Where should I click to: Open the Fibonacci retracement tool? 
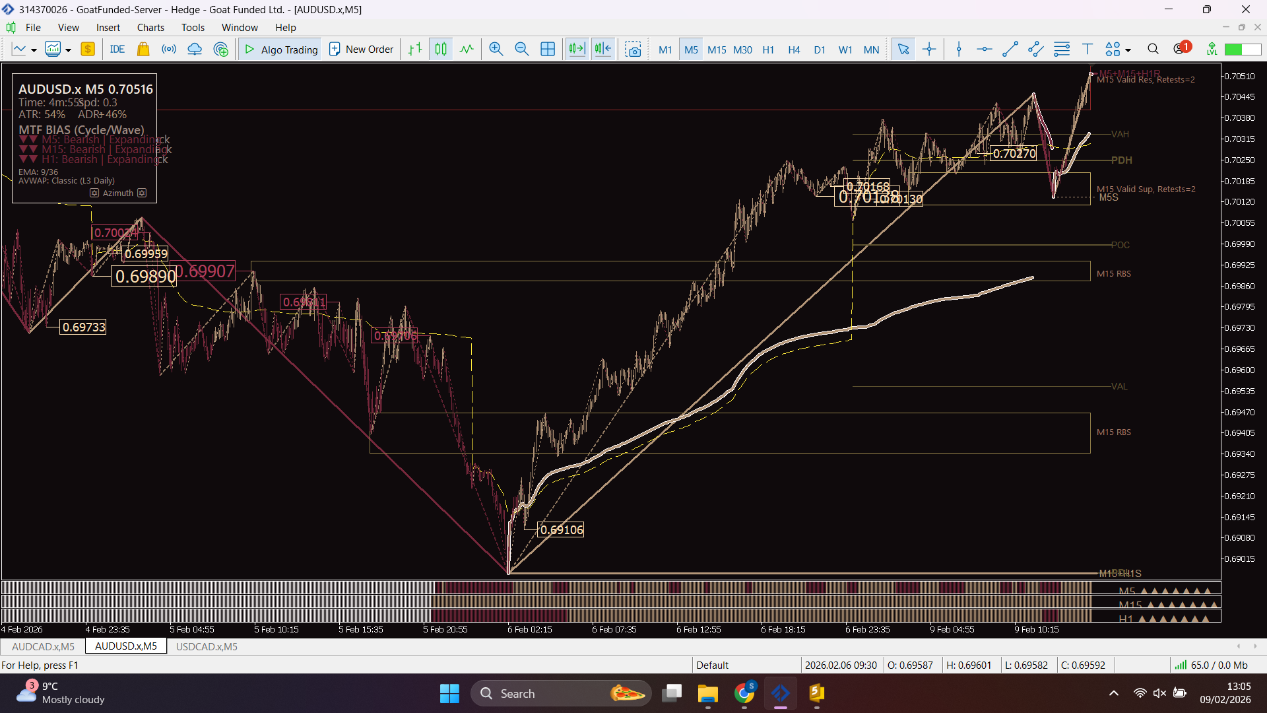pos(1061,50)
